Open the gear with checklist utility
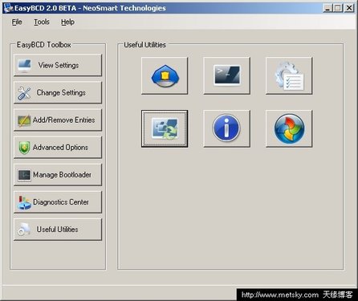The height and width of the screenshot is (301, 358). (289, 75)
